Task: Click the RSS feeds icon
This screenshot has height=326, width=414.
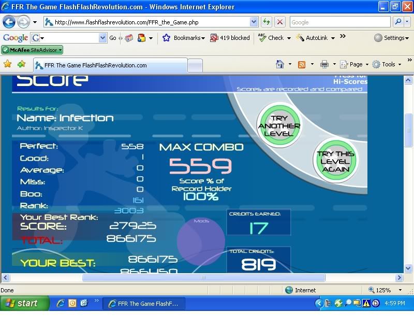Action: [301, 64]
